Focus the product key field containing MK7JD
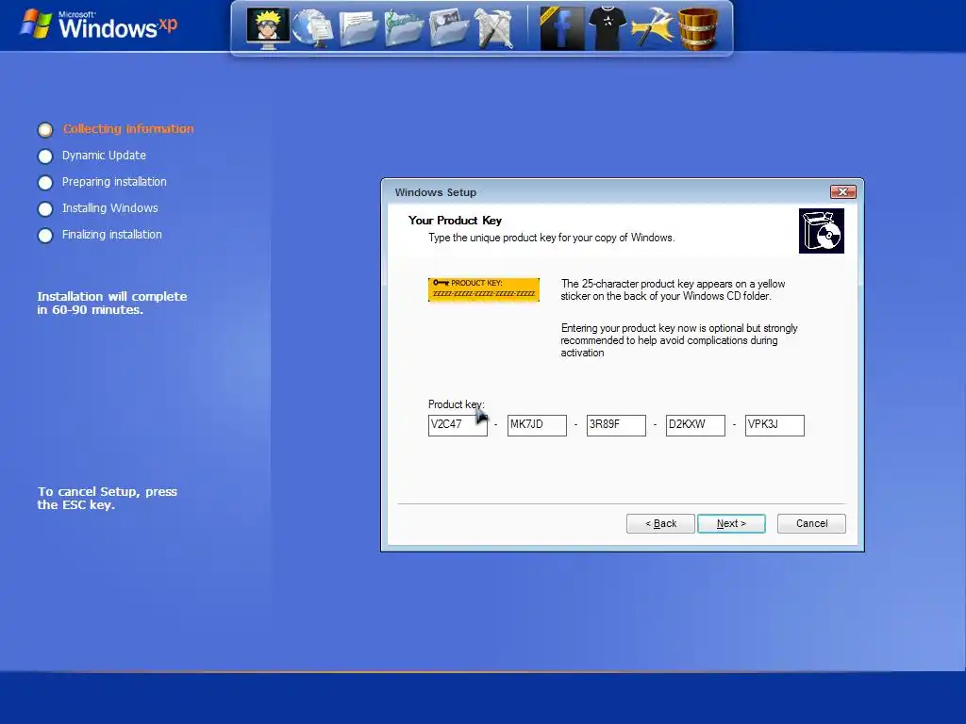 (537, 425)
